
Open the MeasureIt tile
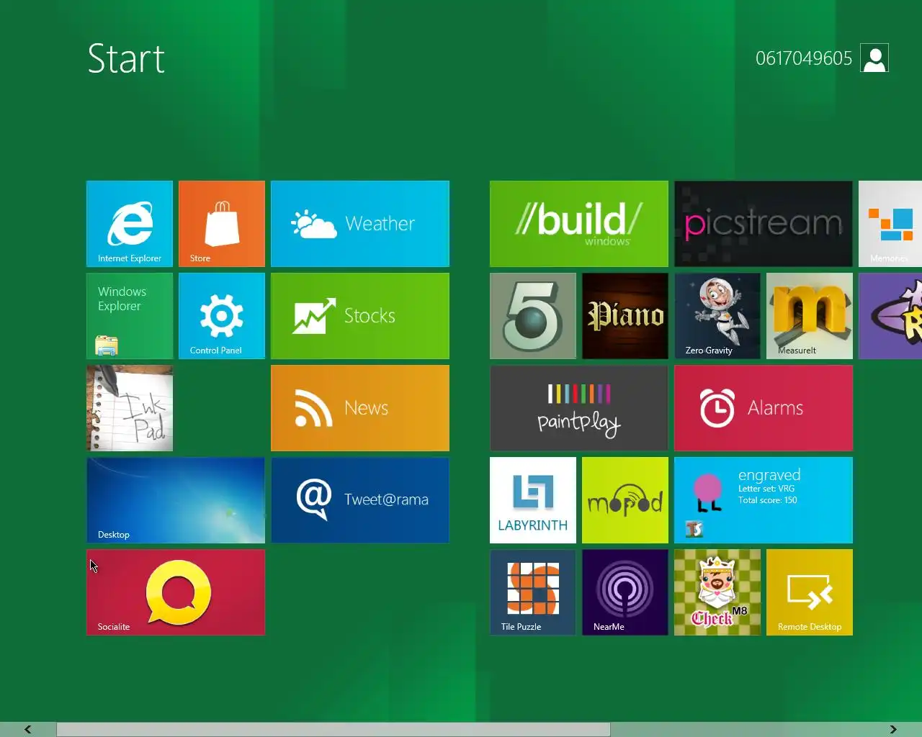(x=810, y=316)
